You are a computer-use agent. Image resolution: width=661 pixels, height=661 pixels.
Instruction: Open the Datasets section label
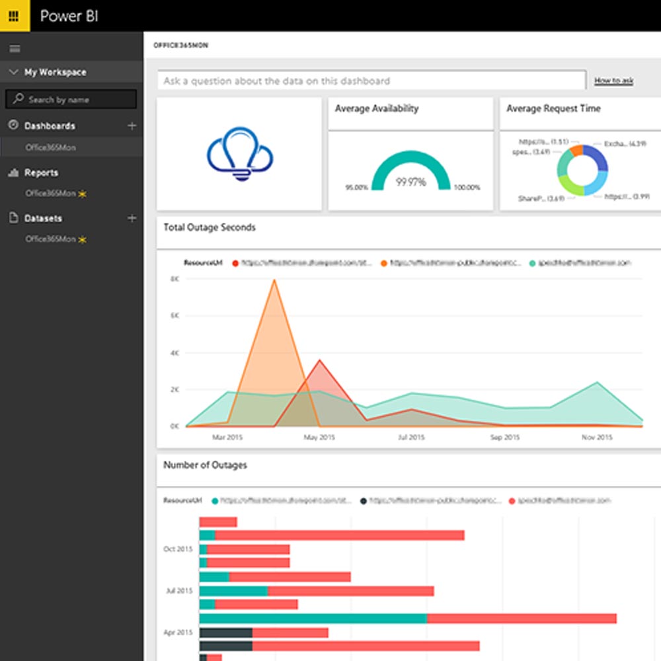(43, 218)
